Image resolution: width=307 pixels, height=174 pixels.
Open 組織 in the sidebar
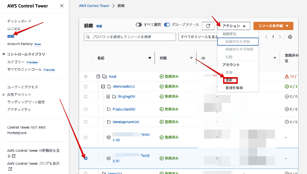click(11, 36)
